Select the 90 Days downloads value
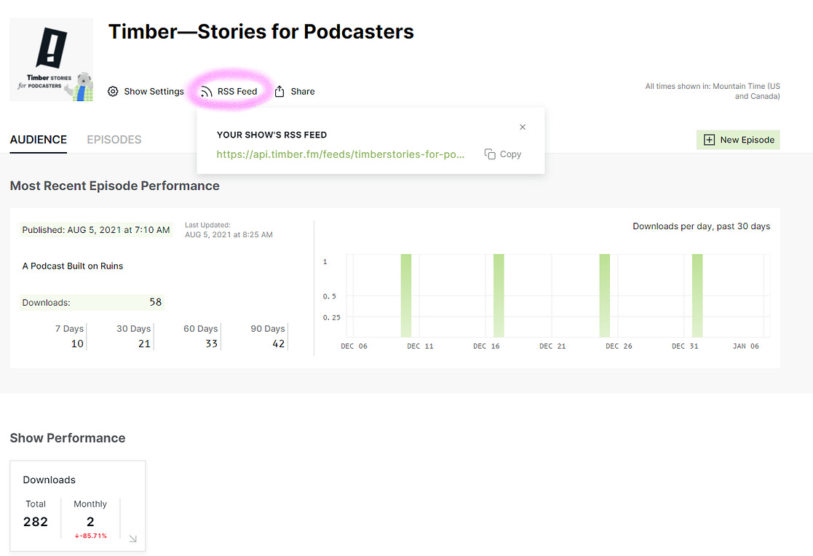Image resolution: width=813 pixels, height=556 pixels. 279,344
